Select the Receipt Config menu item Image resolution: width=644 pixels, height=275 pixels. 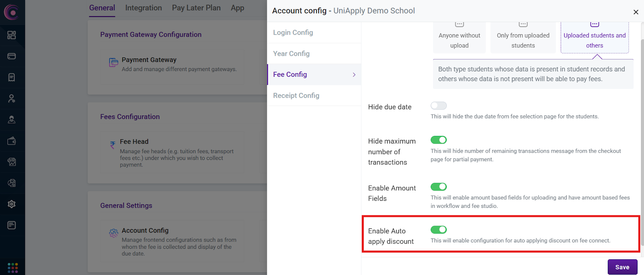296,96
